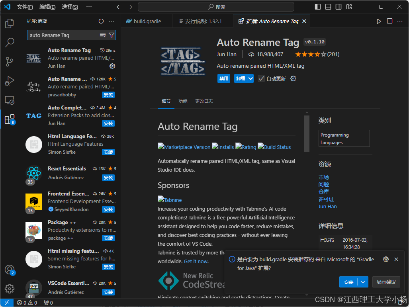
Task: Open Source Control view
Action: tap(10, 62)
